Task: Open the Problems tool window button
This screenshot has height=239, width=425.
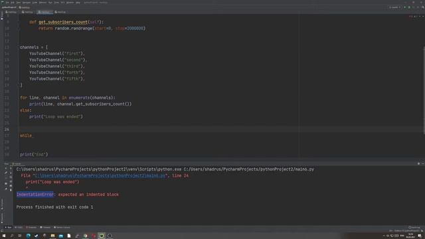Action: pyautogui.click(x=31, y=227)
